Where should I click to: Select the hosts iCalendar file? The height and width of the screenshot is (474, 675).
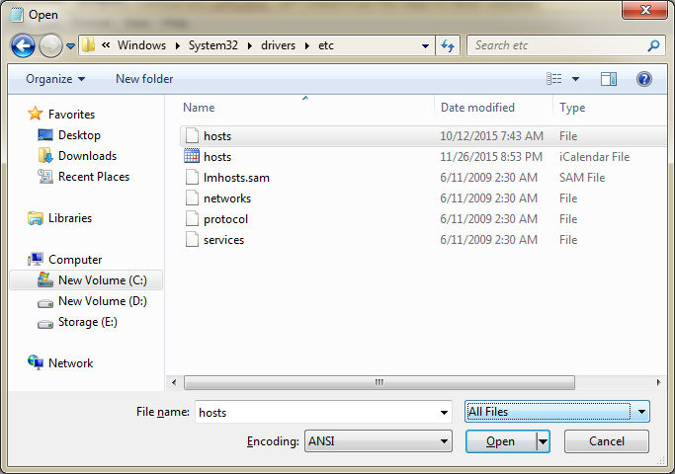coord(424,157)
